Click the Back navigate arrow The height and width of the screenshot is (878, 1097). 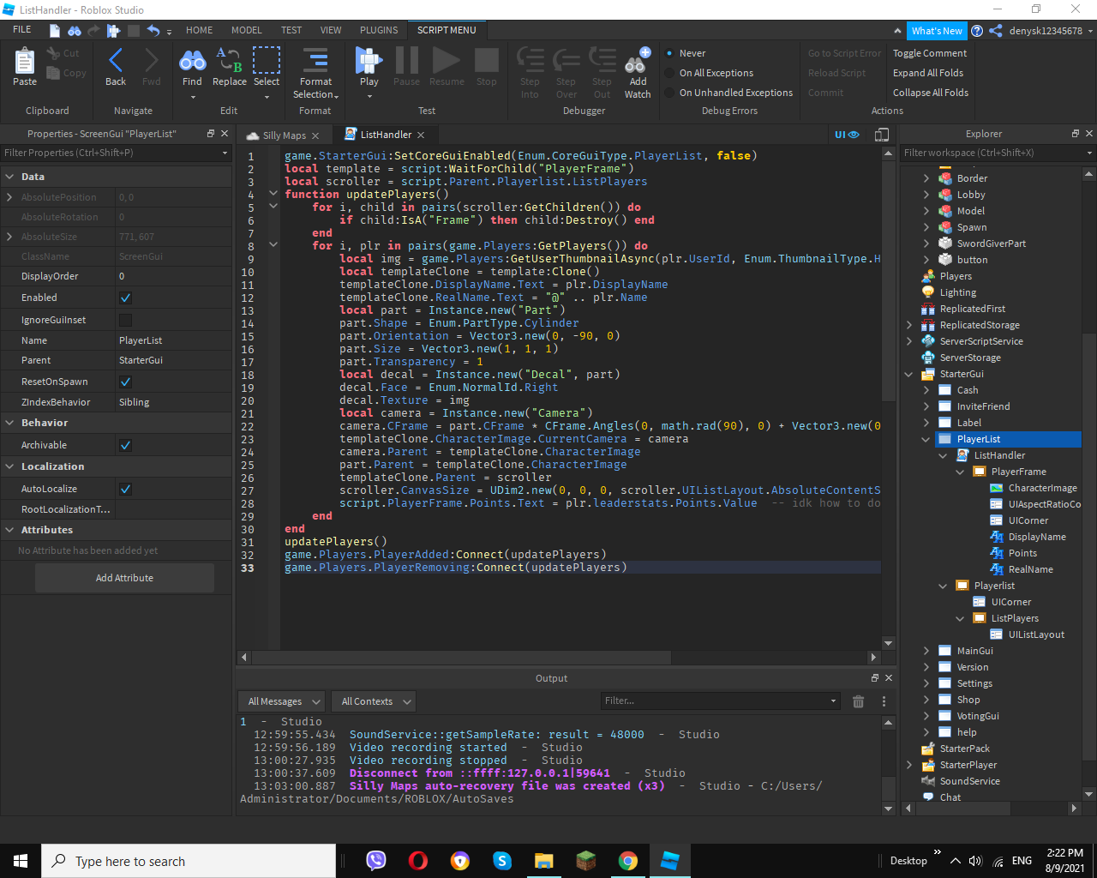116,62
